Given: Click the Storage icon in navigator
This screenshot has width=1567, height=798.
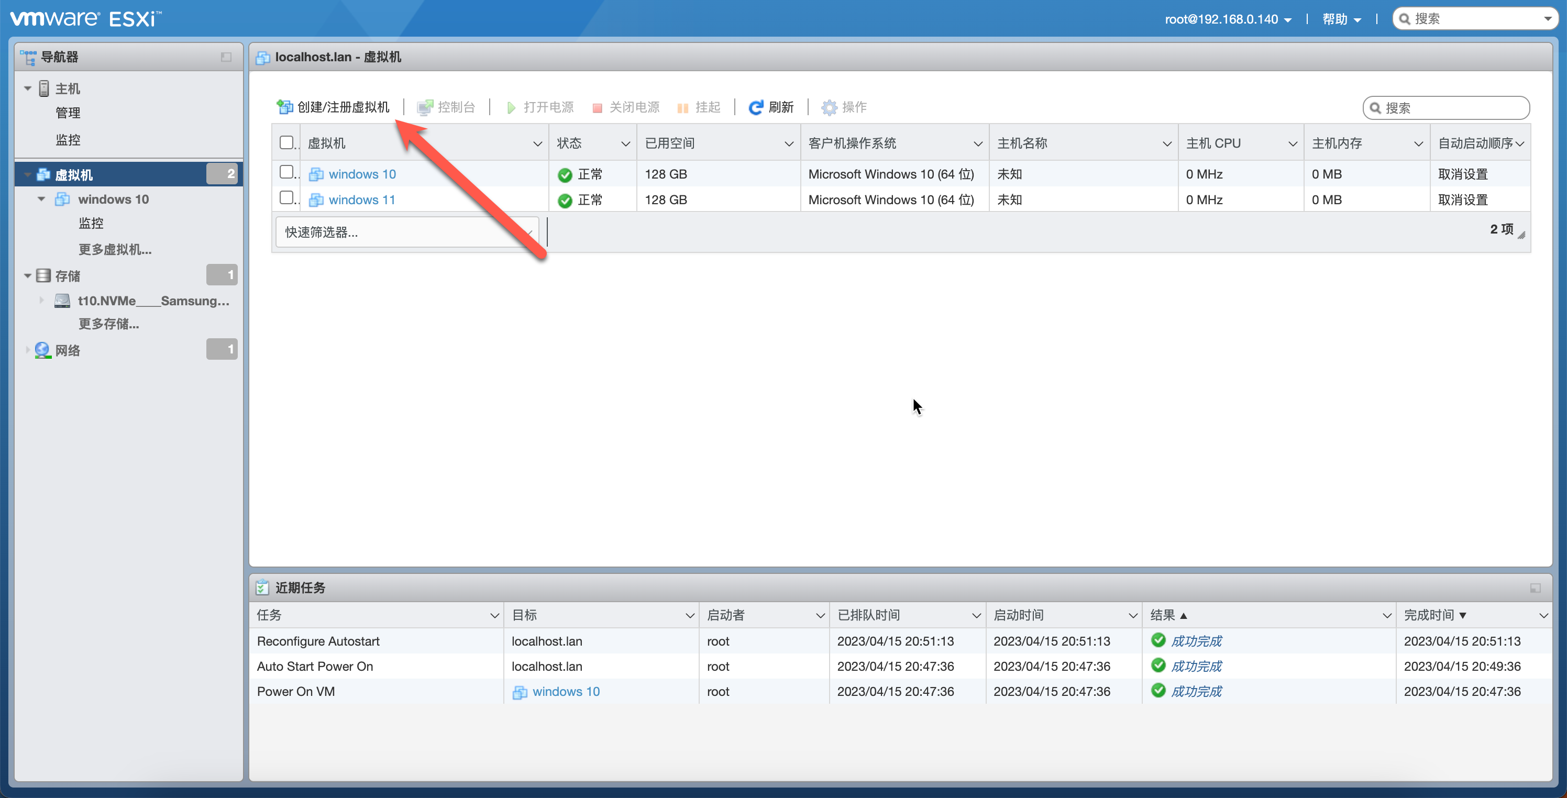Looking at the screenshot, I should (x=43, y=275).
